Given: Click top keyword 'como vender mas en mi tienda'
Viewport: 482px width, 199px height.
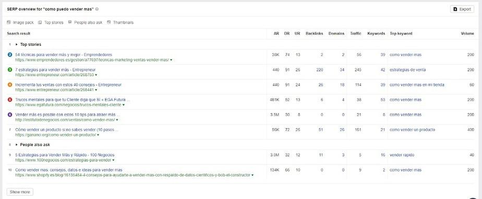Looking at the screenshot, I should (x=417, y=85).
